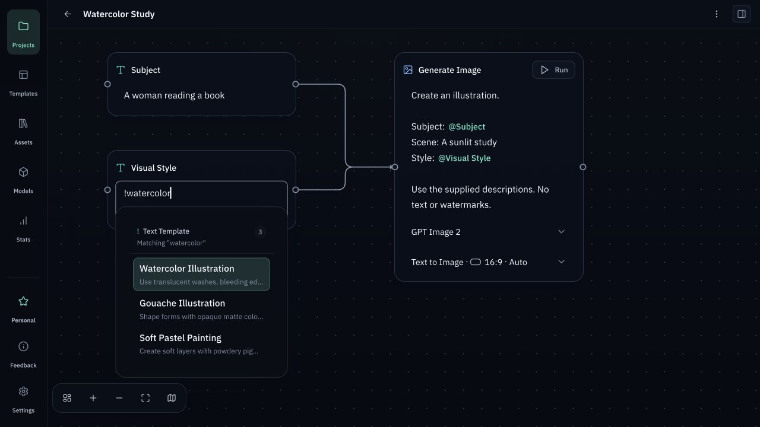Click the Subject node output port

click(x=296, y=84)
